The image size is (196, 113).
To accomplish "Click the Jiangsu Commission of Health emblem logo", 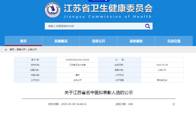I will (53, 10).
